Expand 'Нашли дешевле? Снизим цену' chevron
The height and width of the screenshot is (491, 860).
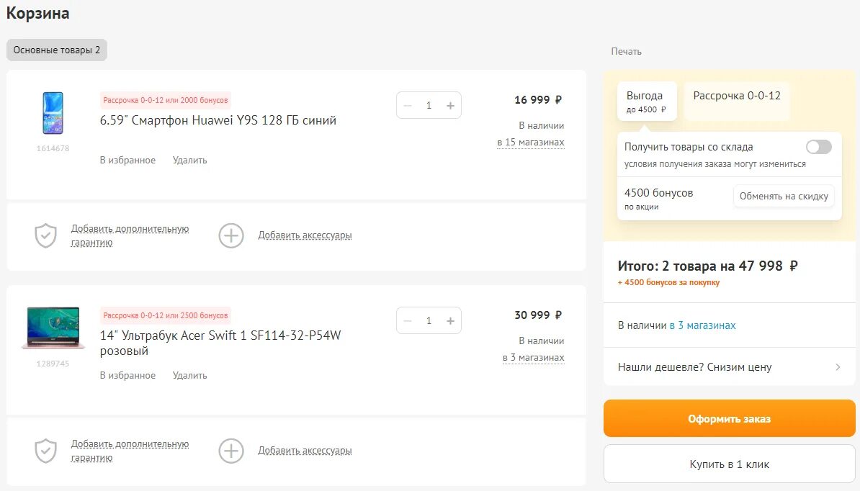tap(838, 367)
